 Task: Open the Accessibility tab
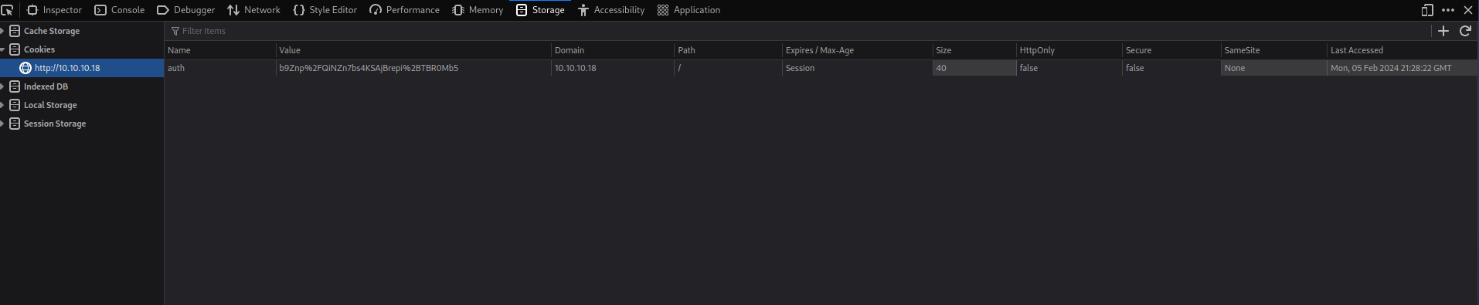[x=610, y=10]
